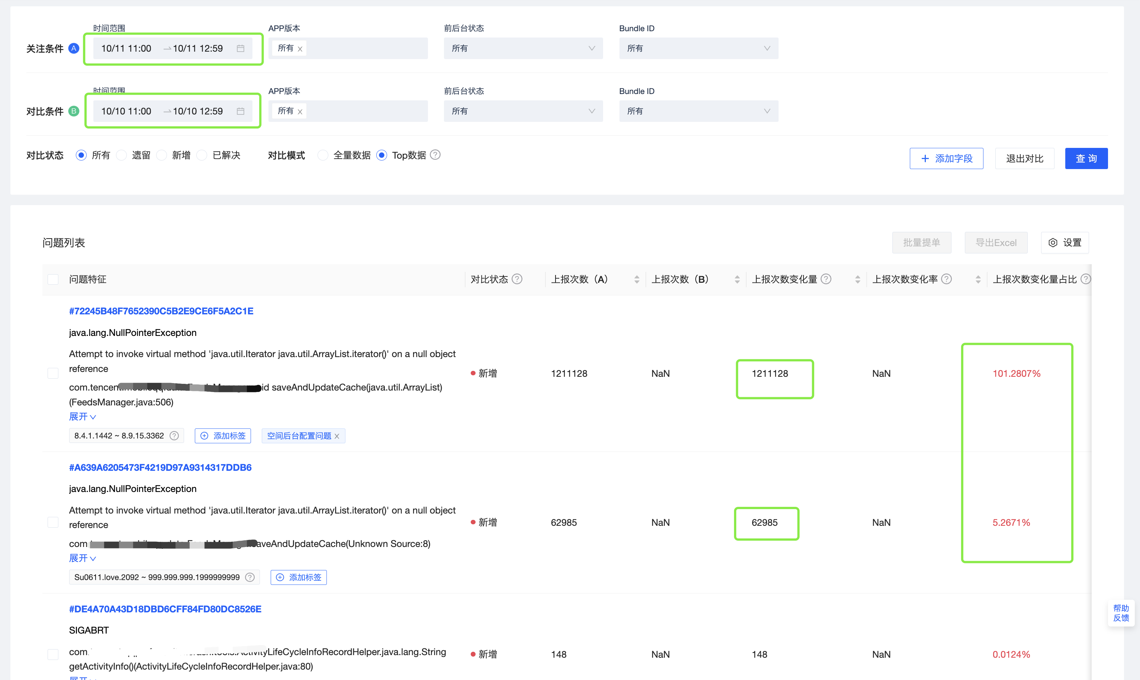
Task: Click help icon beside 上报次数变化量占比 header
Action: [1085, 279]
